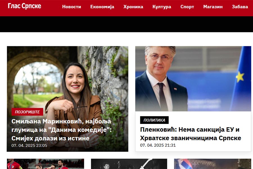
Task: Click the 07. 04. 2025 23:05 timestamp
Action: 29,145
